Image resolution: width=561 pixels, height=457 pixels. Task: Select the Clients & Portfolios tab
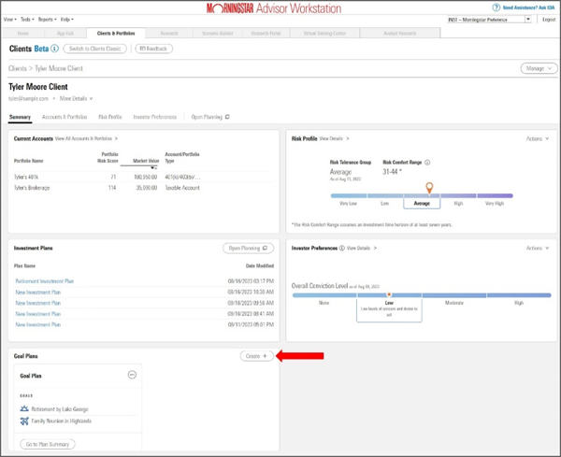click(116, 34)
